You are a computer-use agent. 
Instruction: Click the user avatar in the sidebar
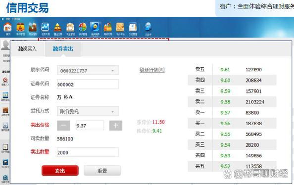click(5, 45)
